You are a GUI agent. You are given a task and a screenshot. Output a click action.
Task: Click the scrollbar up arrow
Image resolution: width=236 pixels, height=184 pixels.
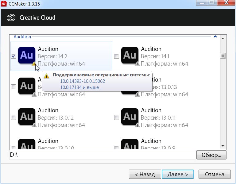223,38
